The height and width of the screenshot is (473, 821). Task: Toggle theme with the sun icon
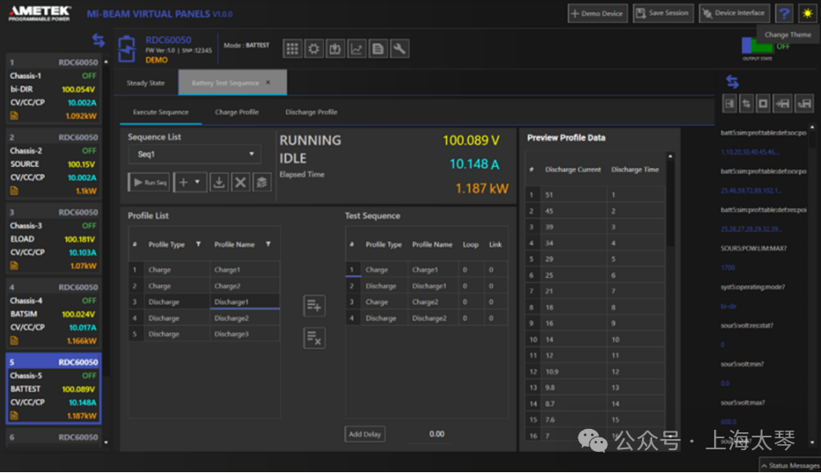point(806,14)
